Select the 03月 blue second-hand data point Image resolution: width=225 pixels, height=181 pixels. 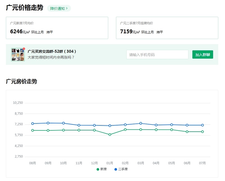(141, 123)
